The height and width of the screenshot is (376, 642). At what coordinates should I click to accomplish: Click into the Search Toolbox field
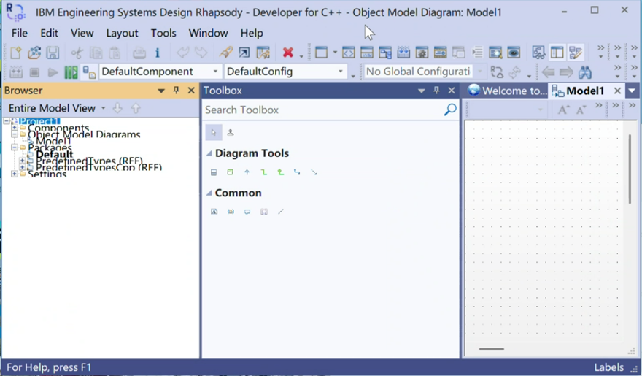click(321, 110)
